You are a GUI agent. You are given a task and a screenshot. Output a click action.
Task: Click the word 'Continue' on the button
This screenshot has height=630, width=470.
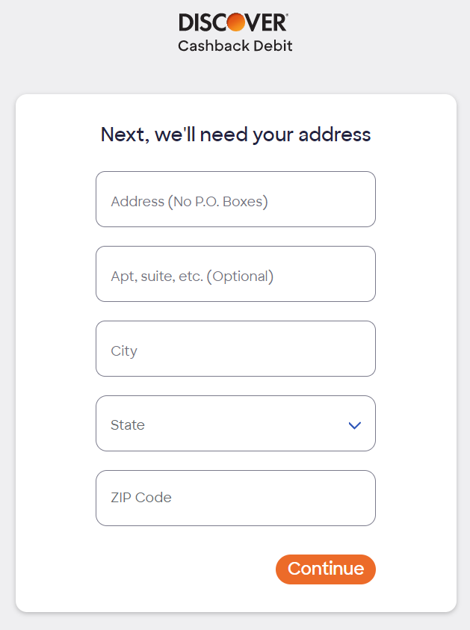326,569
